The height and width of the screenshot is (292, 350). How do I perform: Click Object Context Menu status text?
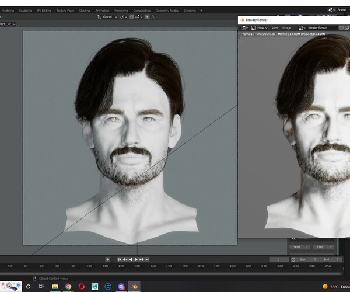[x=53, y=279]
